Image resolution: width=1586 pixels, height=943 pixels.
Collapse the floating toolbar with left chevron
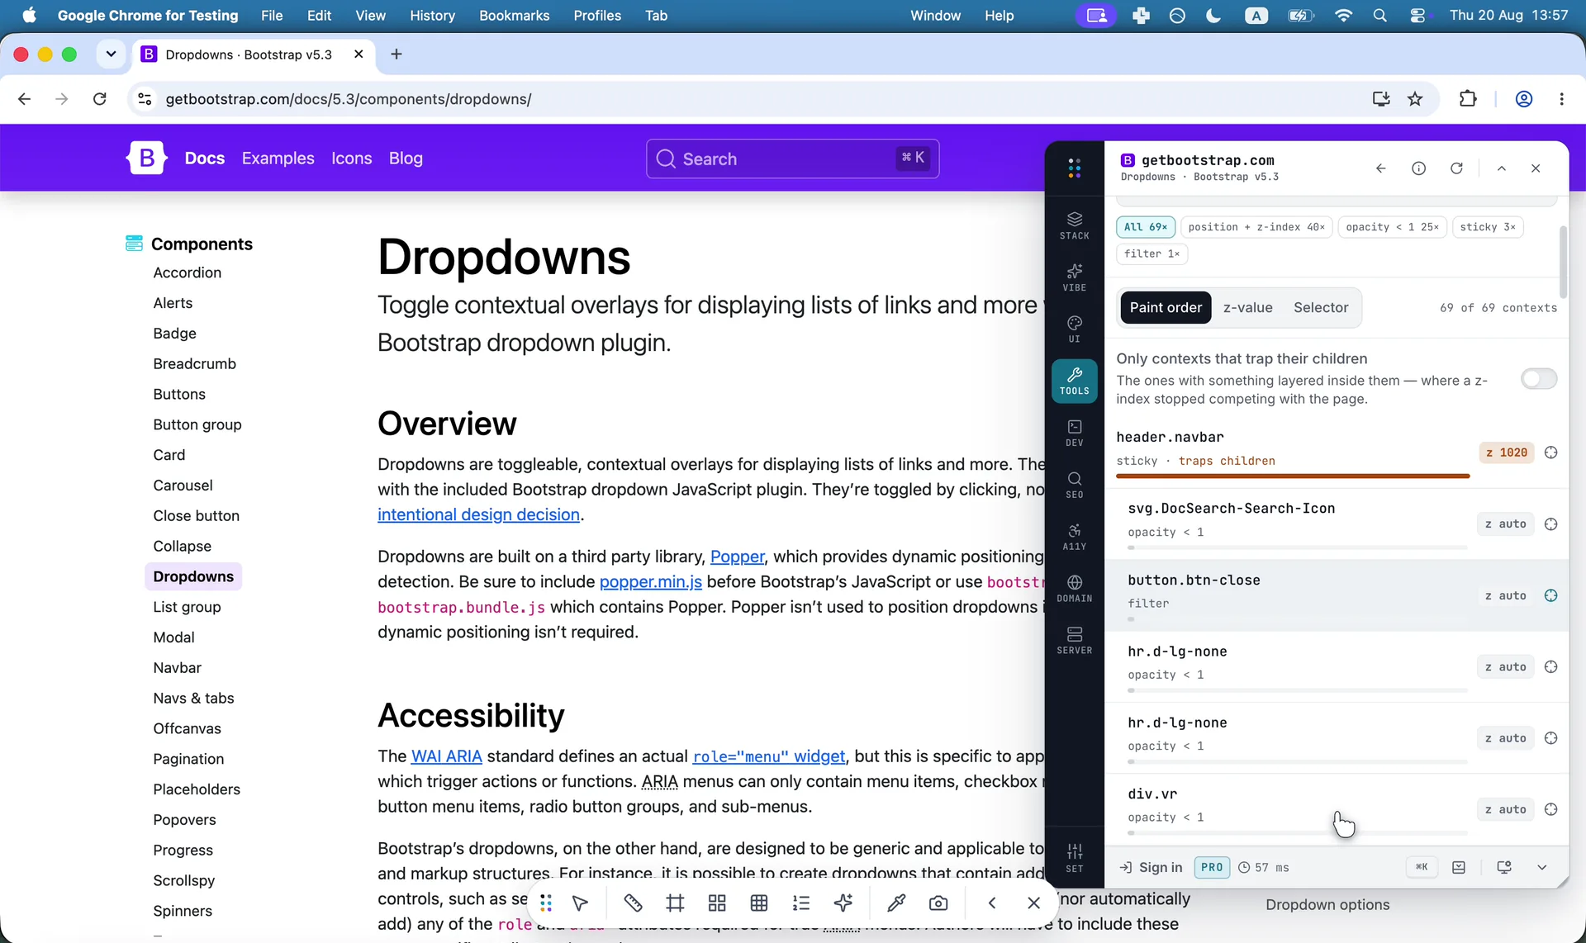992,903
